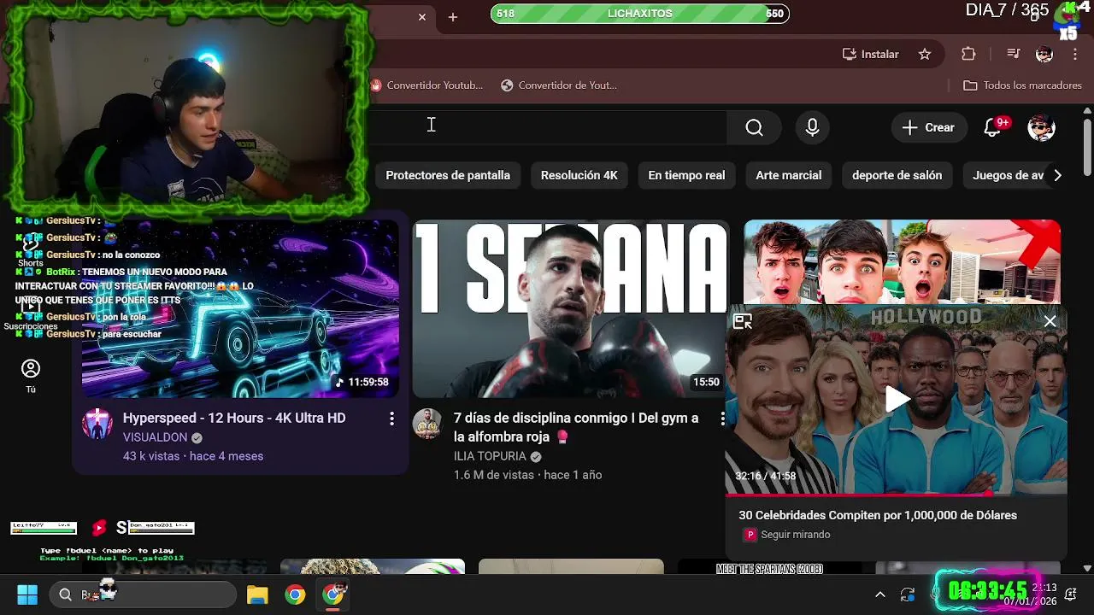
Task: Open Google Chrome from the taskbar
Action: (295, 594)
